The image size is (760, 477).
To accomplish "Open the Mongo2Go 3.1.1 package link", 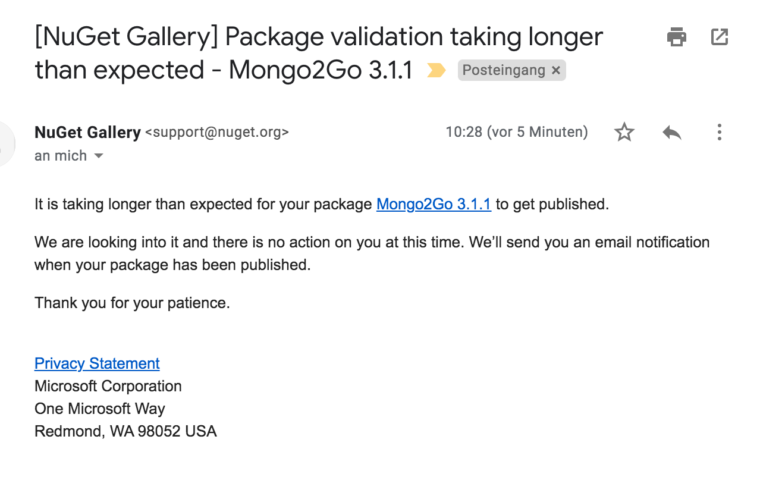I will [x=434, y=205].
